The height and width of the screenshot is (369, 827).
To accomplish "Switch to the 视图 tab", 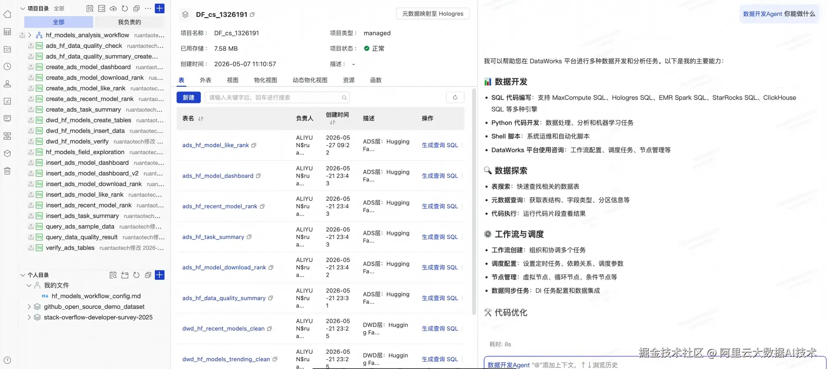I will pyautogui.click(x=232, y=80).
